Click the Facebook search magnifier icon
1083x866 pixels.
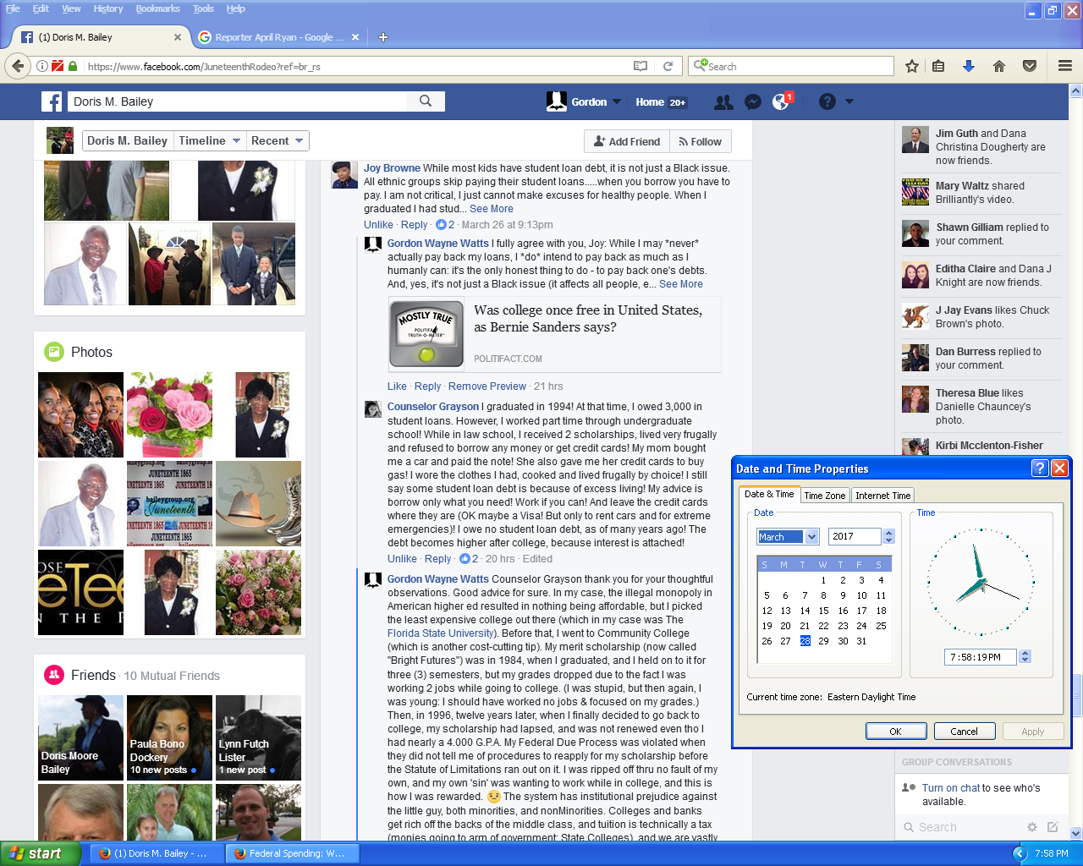pyautogui.click(x=426, y=101)
